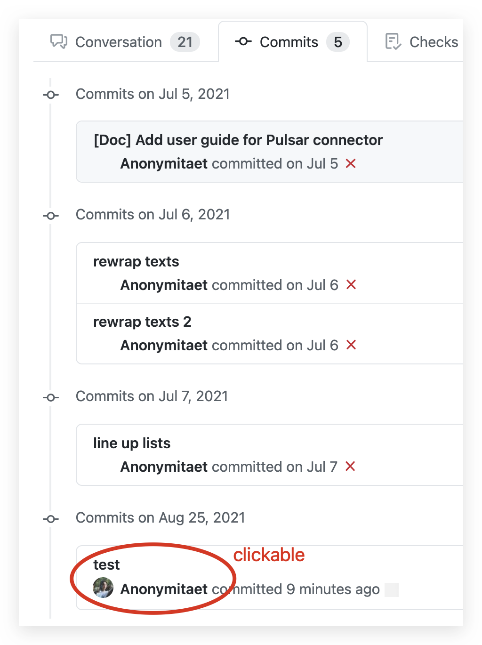The height and width of the screenshot is (645, 482).
Task: Click the grey status square after "9 minutes ago"
Action: point(392,589)
